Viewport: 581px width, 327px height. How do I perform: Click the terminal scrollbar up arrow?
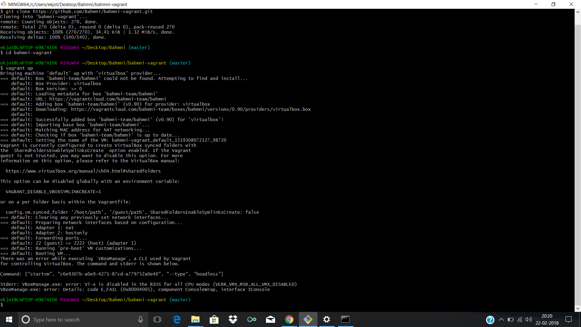578,12
